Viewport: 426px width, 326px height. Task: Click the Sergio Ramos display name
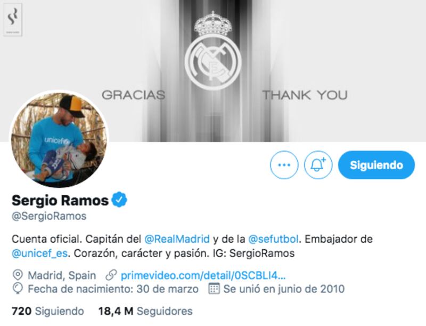click(60, 200)
